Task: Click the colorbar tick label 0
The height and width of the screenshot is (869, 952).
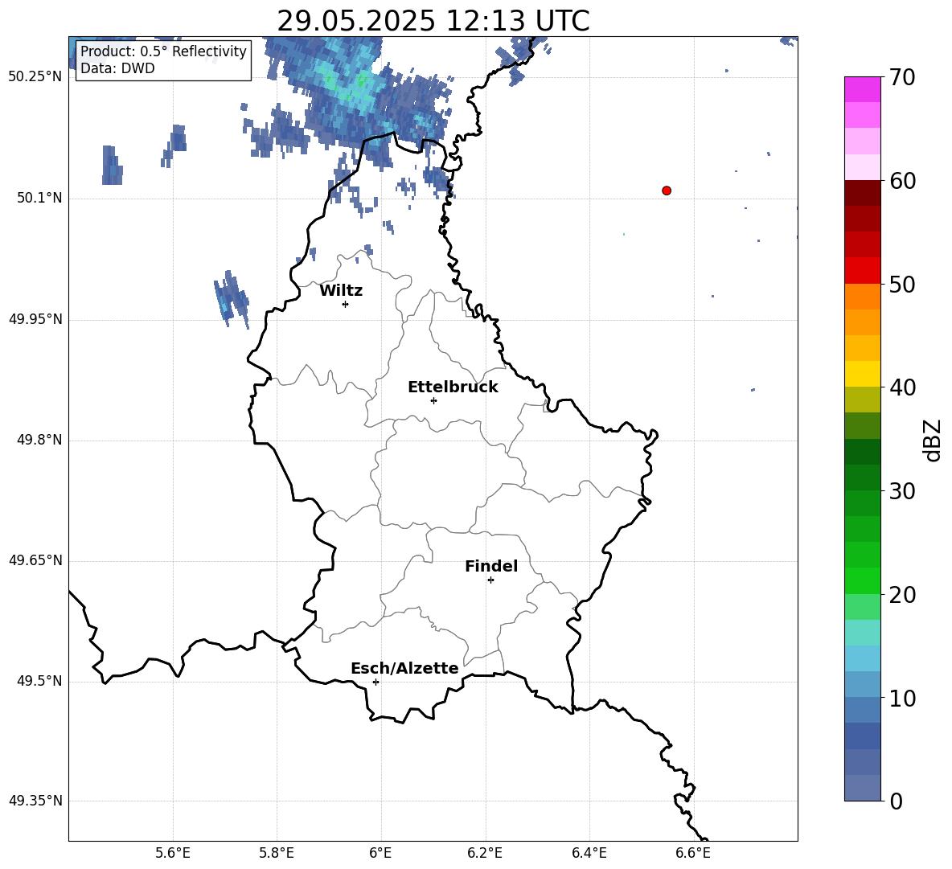Action: (x=897, y=801)
